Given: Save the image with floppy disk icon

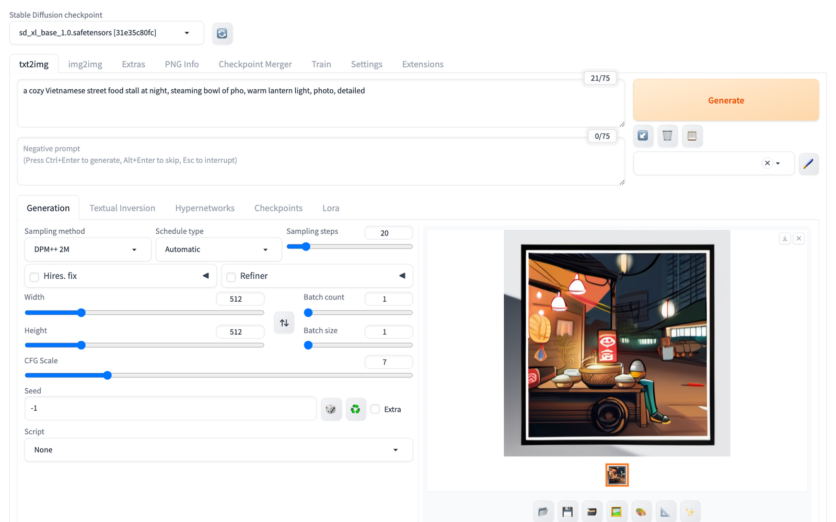Looking at the screenshot, I should (567, 512).
